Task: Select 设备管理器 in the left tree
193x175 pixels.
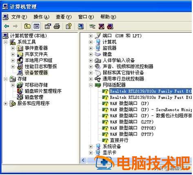Action: [x=36, y=73]
